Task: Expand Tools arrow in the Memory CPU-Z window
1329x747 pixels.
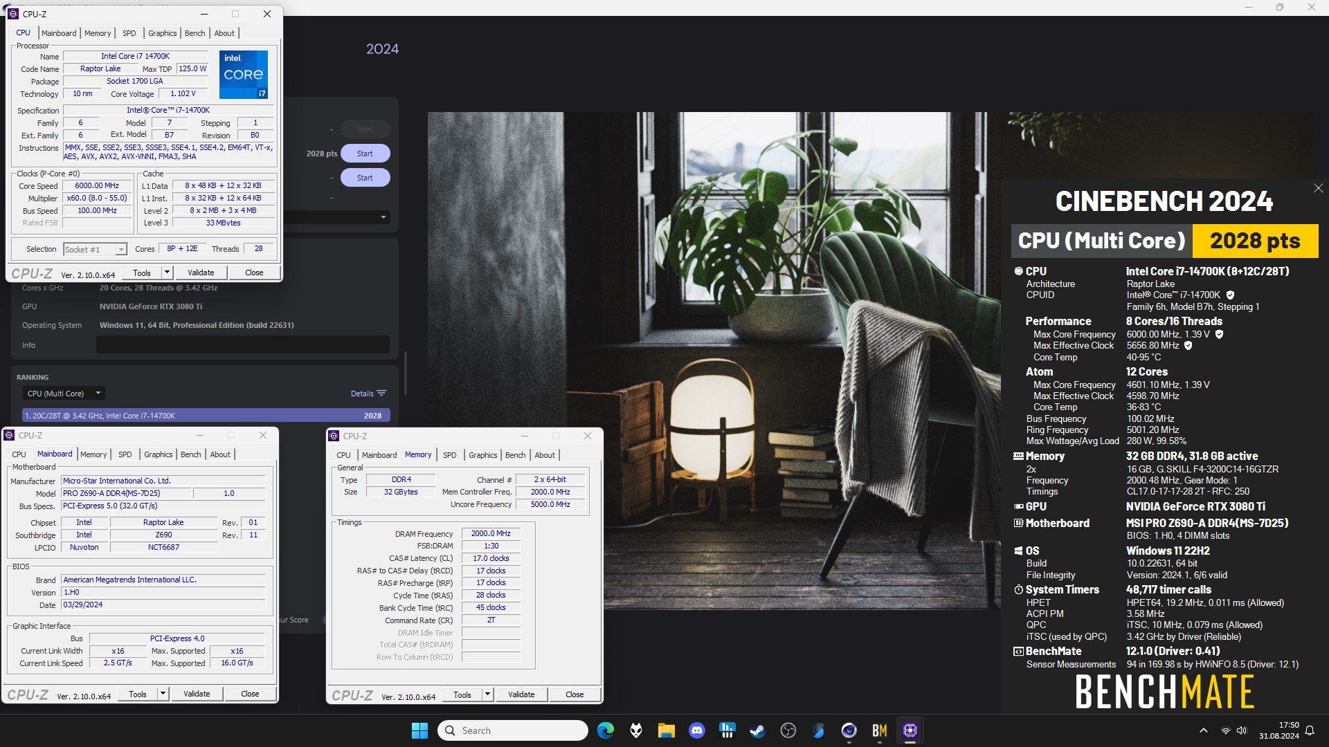Action: click(x=487, y=694)
